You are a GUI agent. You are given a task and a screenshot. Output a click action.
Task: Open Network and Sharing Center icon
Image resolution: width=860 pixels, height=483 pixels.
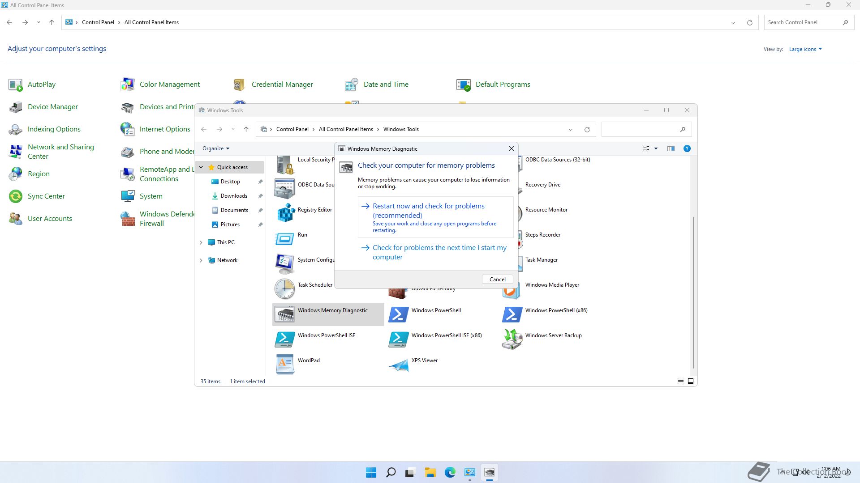pyautogui.click(x=16, y=152)
